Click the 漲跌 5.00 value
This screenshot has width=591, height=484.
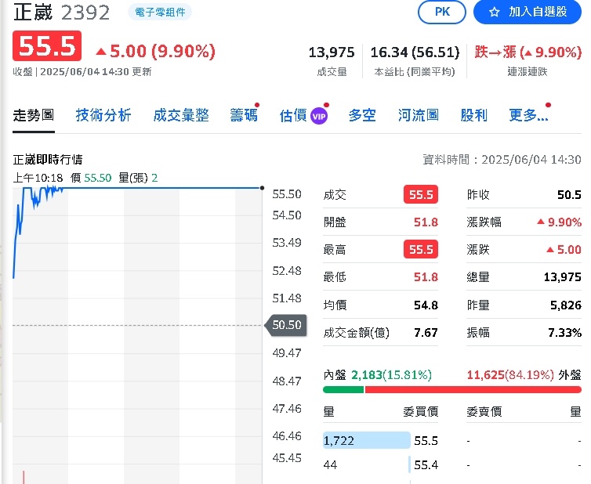[x=564, y=249]
